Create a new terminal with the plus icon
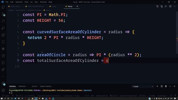 coord(157,86)
